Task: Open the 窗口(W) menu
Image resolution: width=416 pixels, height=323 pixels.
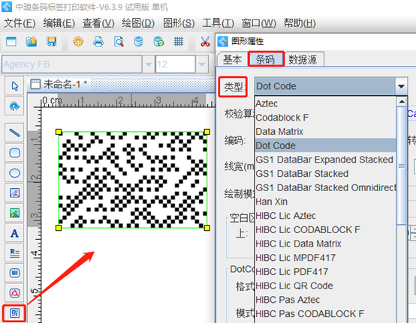Action: pos(258,23)
